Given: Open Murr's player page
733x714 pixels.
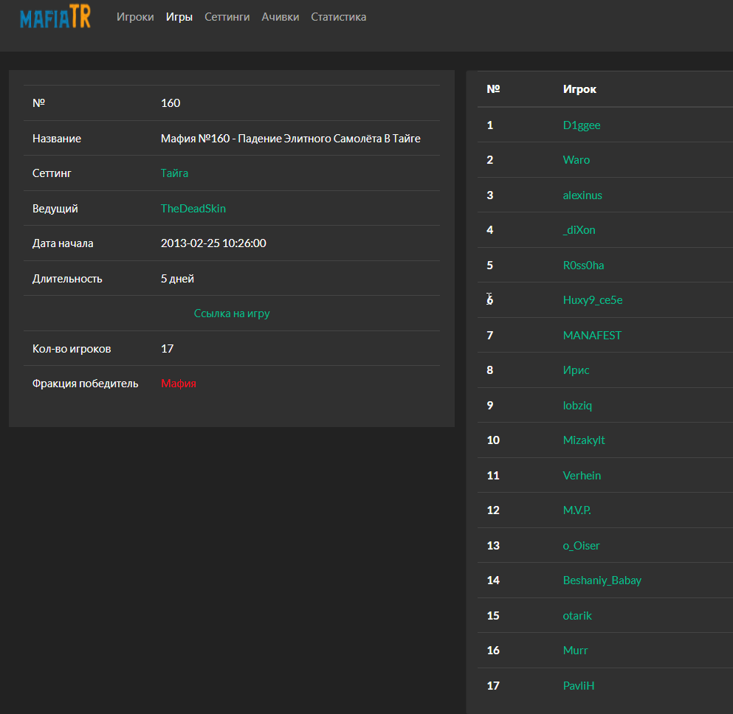Looking at the screenshot, I should tap(575, 651).
